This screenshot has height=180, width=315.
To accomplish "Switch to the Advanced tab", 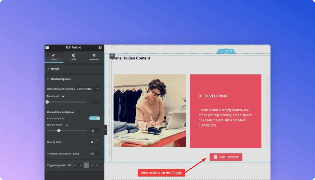I will pos(94,57).
